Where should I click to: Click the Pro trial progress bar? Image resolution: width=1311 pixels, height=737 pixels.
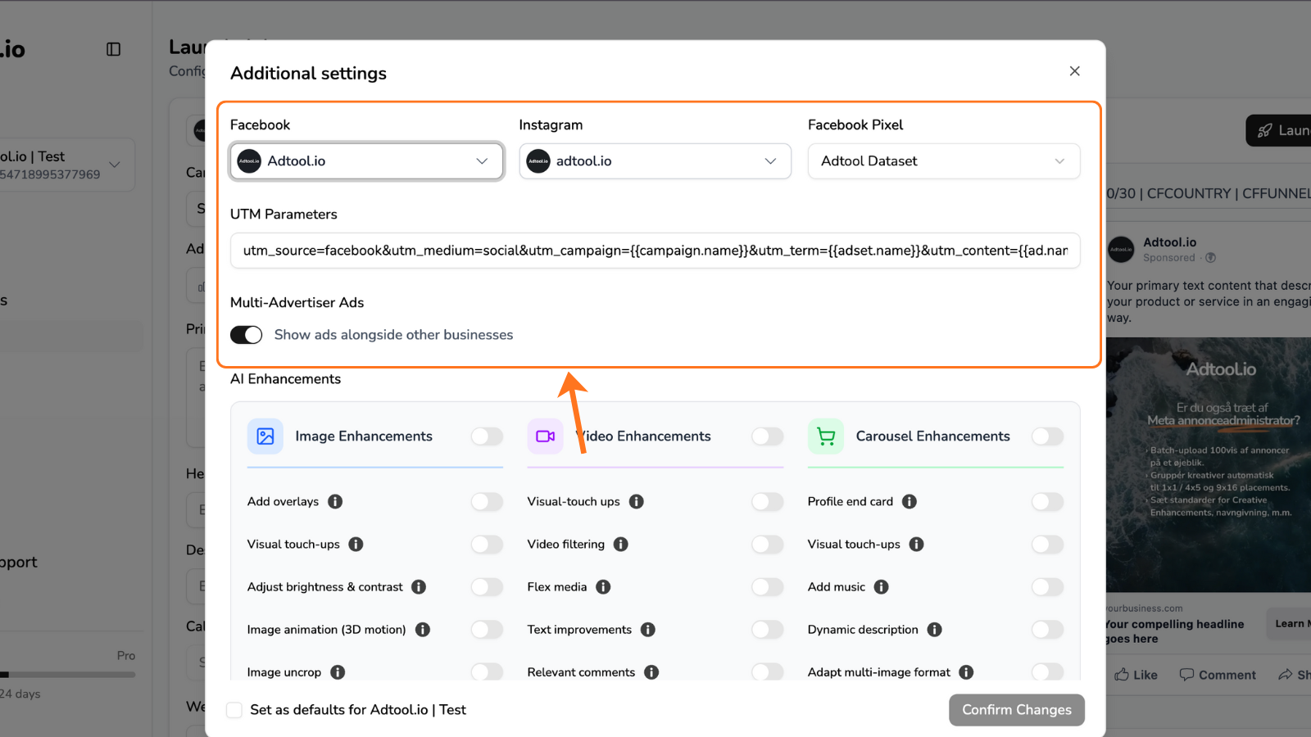(68, 674)
